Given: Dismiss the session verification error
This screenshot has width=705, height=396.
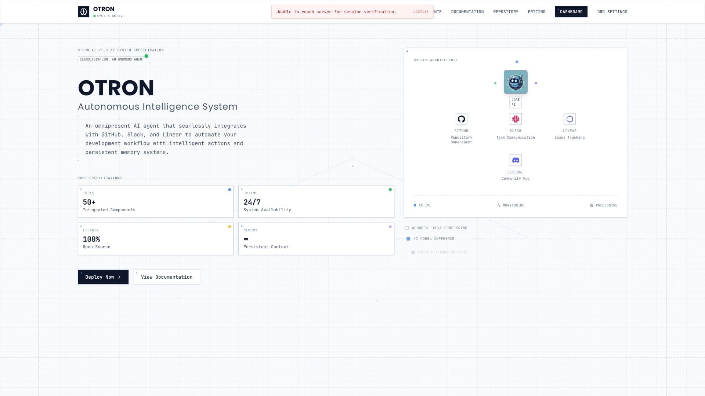Looking at the screenshot, I should 421,11.
